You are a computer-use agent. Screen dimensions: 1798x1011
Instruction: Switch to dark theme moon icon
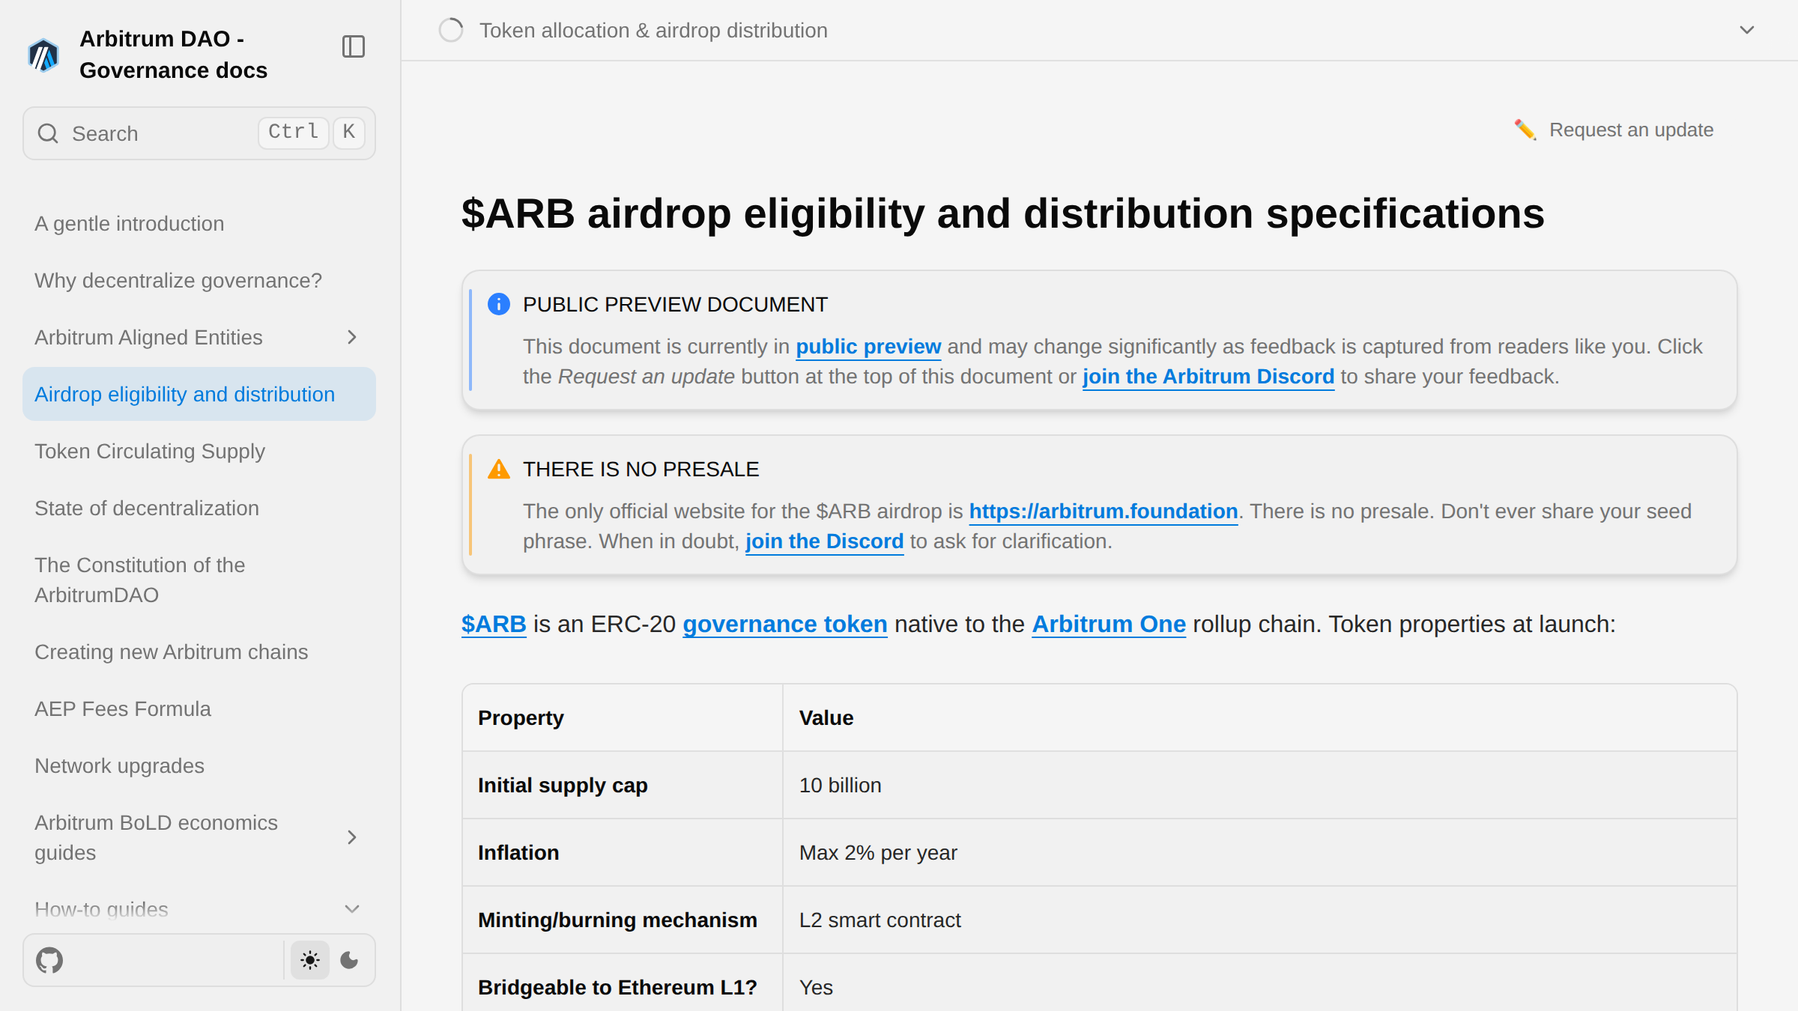pyautogui.click(x=349, y=960)
